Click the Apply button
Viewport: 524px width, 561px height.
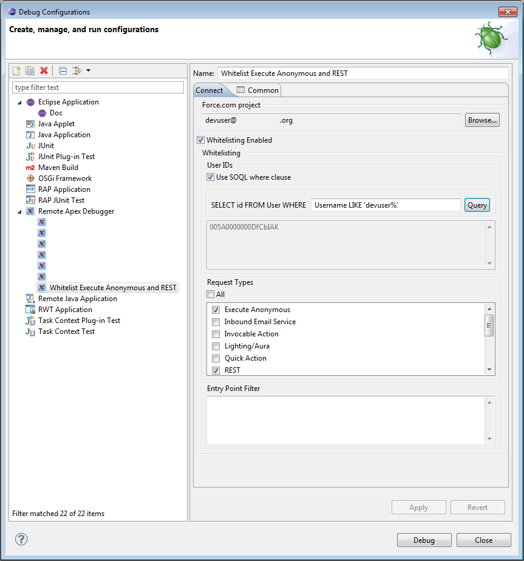click(x=419, y=508)
